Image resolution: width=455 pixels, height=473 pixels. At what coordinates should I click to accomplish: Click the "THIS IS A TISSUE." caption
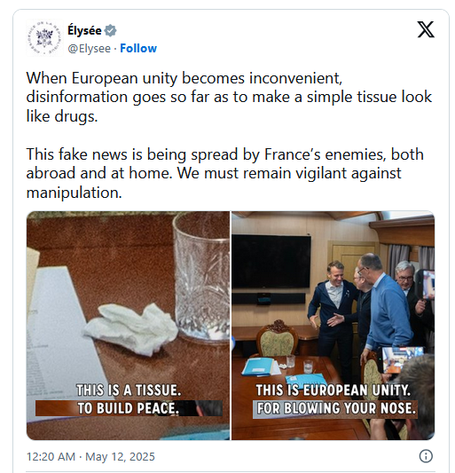pyautogui.click(x=129, y=390)
